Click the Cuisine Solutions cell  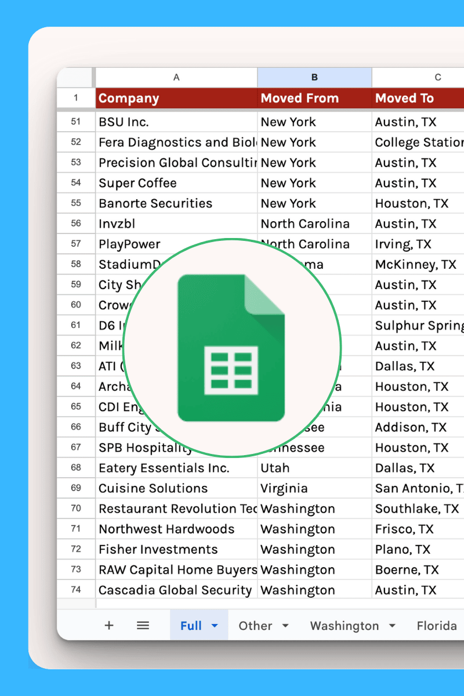tap(176, 488)
